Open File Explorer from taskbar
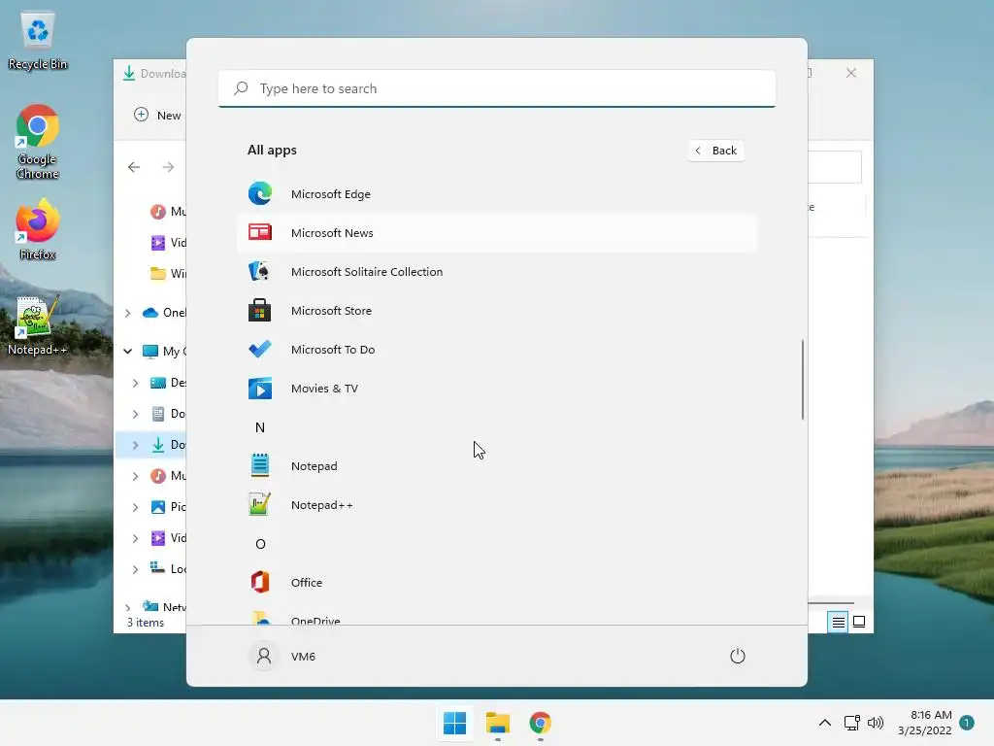This screenshot has height=746, width=994. [498, 723]
